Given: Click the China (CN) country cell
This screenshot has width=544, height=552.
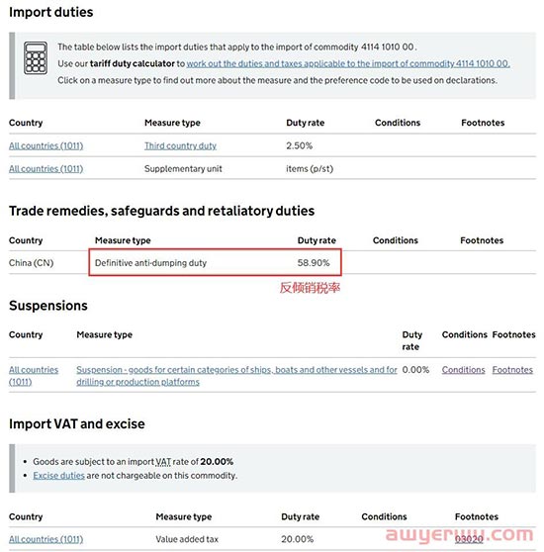Looking at the screenshot, I should point(32,262).
